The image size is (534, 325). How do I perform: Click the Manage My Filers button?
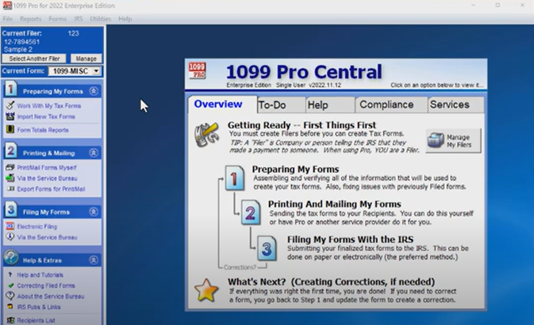click(x=452, y=140)
